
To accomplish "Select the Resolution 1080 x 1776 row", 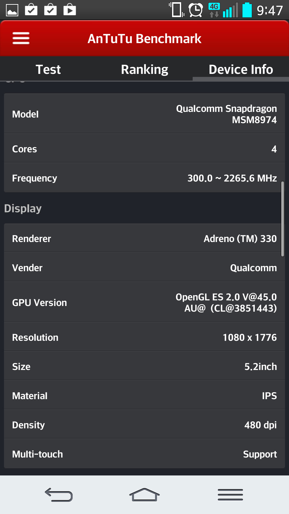I will pos(144,337).
